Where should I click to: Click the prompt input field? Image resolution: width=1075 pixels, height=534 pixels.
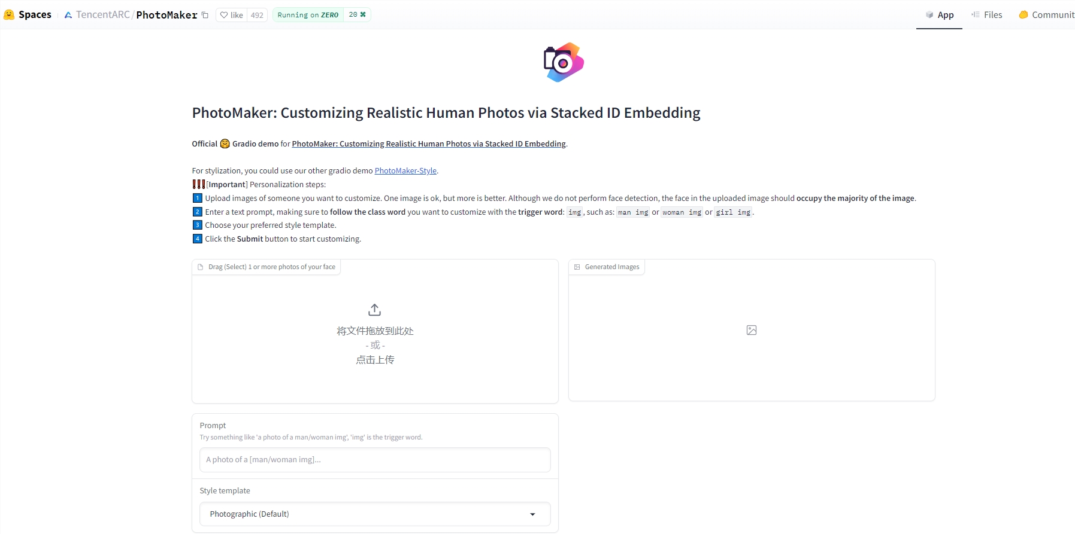(375, 459)
